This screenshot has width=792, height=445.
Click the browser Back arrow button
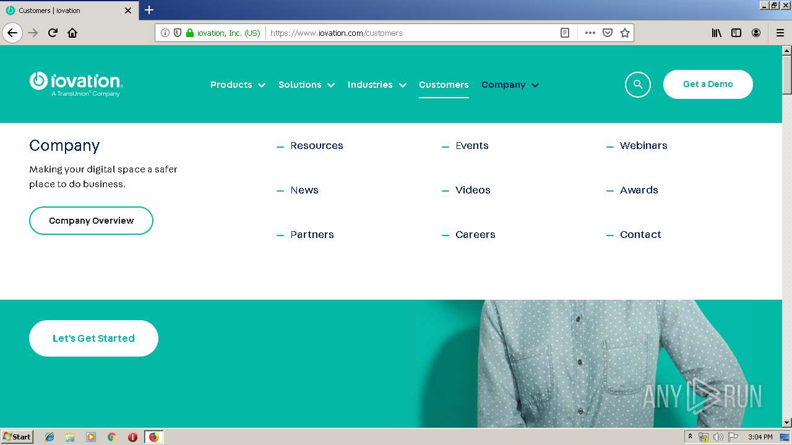(12, 33)
